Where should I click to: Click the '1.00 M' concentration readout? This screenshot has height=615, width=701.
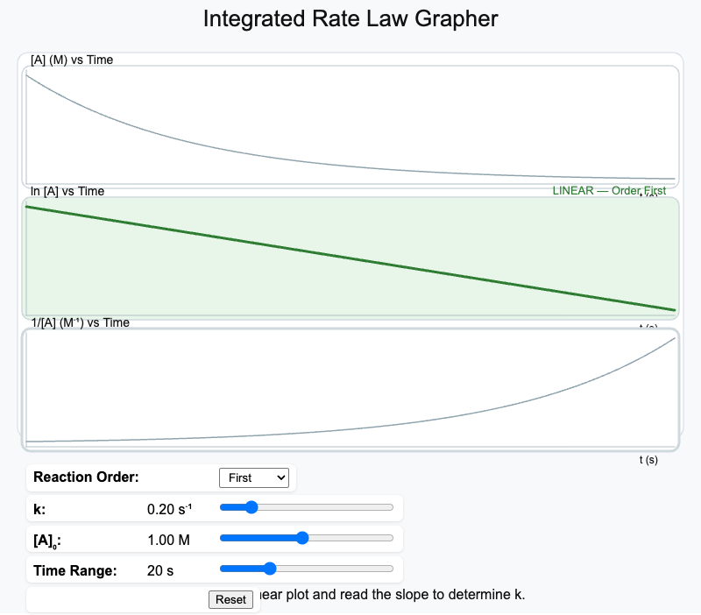(x=168, y=540)
